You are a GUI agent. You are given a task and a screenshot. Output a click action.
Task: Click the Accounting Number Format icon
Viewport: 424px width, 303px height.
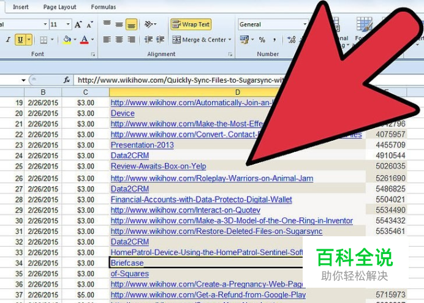click(x=244, y=40)
